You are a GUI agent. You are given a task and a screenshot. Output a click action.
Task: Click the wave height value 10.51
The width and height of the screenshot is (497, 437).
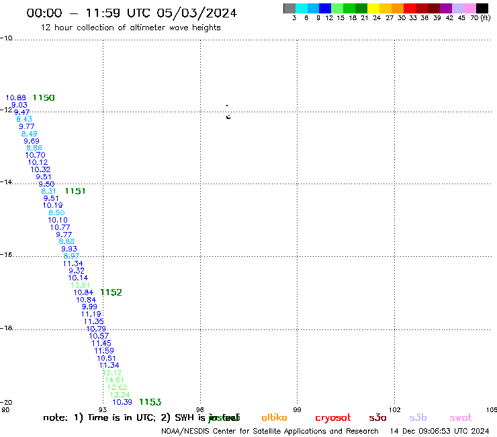point(106,358)
